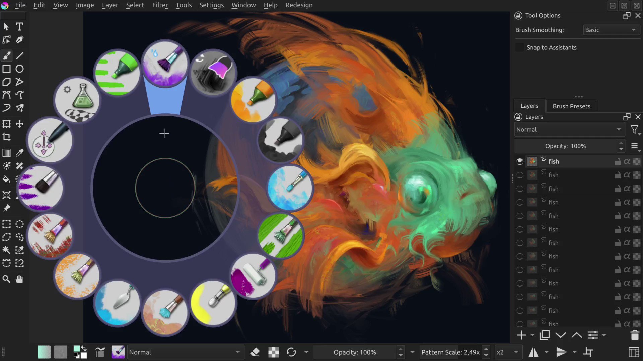643x361 pixels.
Task: Open the Brush Smoothing dropdown
Action: click(611, 30)
